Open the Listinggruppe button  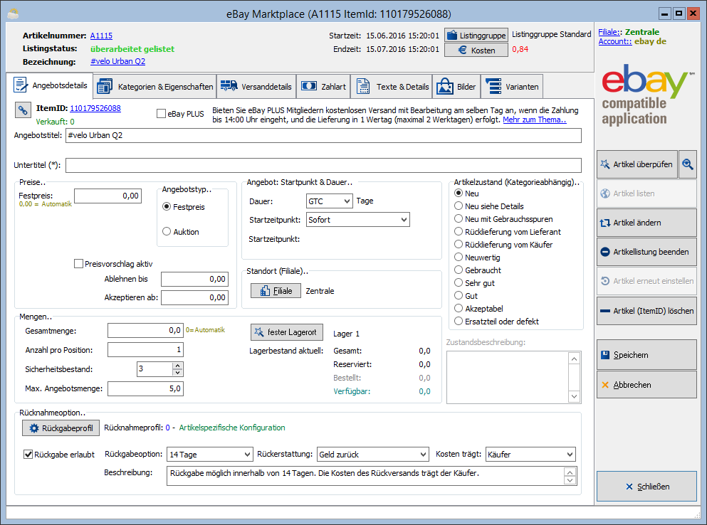coord(476,35)
